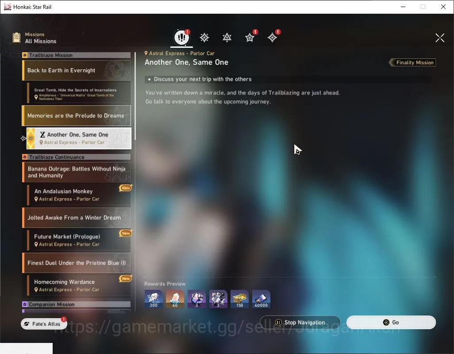Viewport: 454px width, 354px height.
Task: Select Future Market (Prologue) mission
Action: 79,240
